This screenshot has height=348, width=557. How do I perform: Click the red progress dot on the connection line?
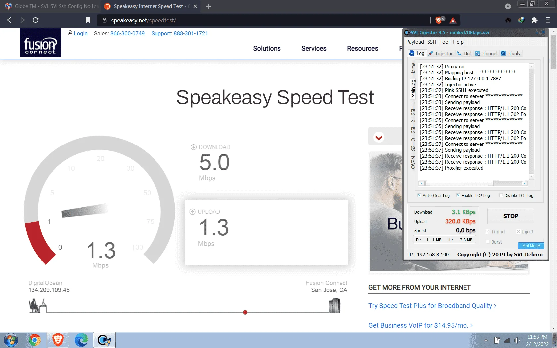(245, 312)
